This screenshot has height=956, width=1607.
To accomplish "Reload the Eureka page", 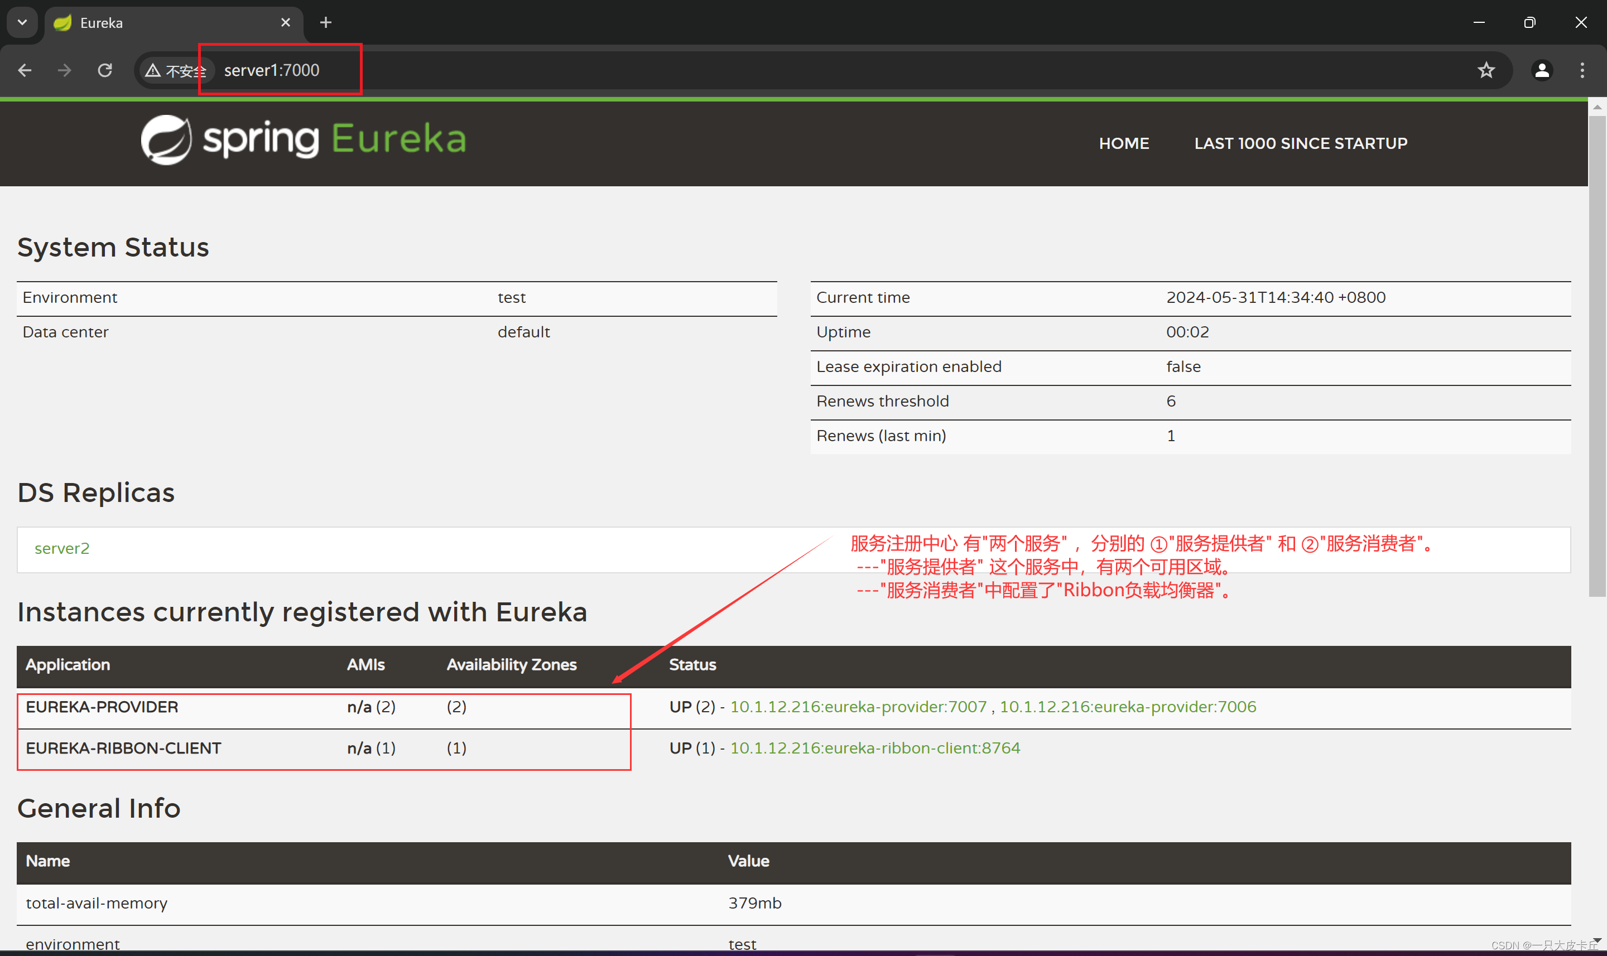I will (x=105, y=70).
